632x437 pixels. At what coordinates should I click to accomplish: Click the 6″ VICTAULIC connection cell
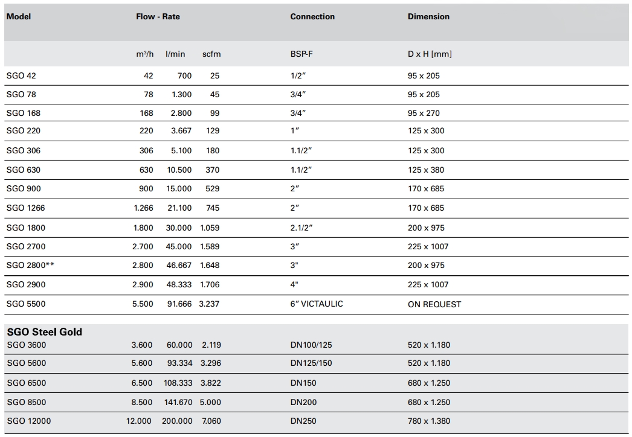pyautogui.click(x=317, y=304)
